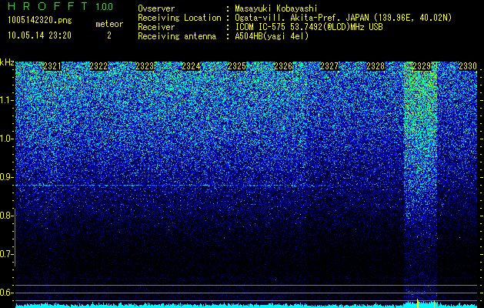Click the observer name Masayuki Kobayashi
Viewport: 484px width, 308px height.
276,8
